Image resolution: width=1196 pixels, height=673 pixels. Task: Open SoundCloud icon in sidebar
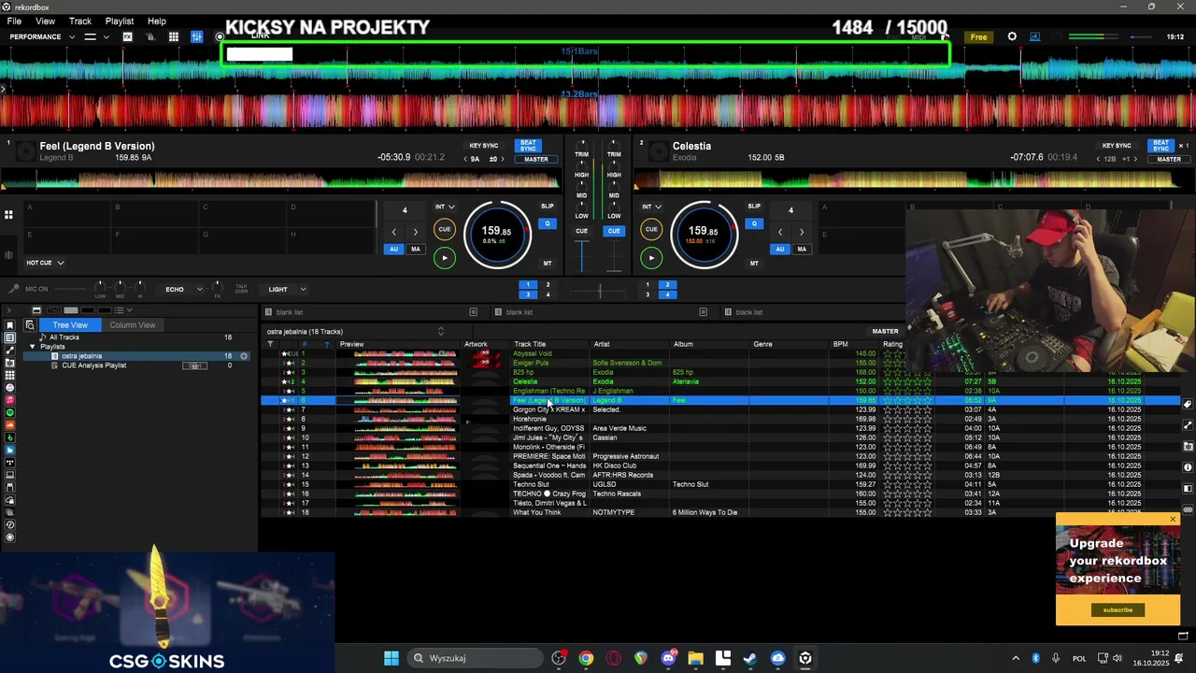click(x=10, y=425)
